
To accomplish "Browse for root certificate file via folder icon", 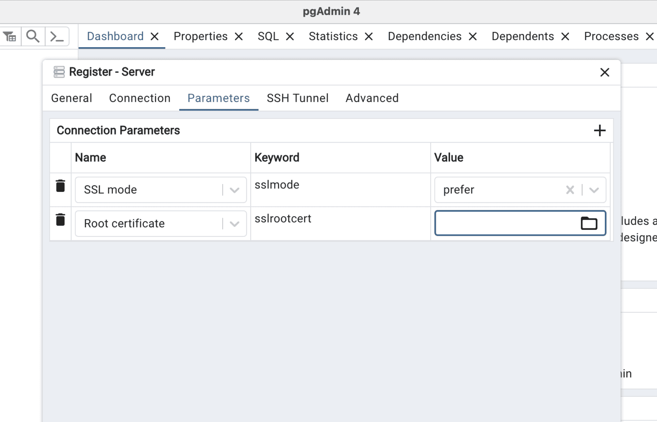I will 589,223.
